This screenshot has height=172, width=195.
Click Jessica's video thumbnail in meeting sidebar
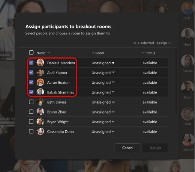click(x=187, y=140)
